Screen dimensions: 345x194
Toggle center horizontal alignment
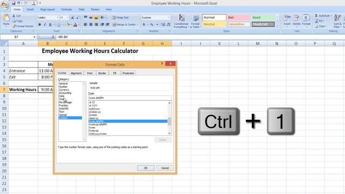click(x=91, y=24)
